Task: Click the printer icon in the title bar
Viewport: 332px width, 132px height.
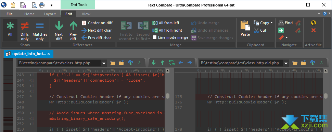Action: pyautogui.click(x=42, y=5)
